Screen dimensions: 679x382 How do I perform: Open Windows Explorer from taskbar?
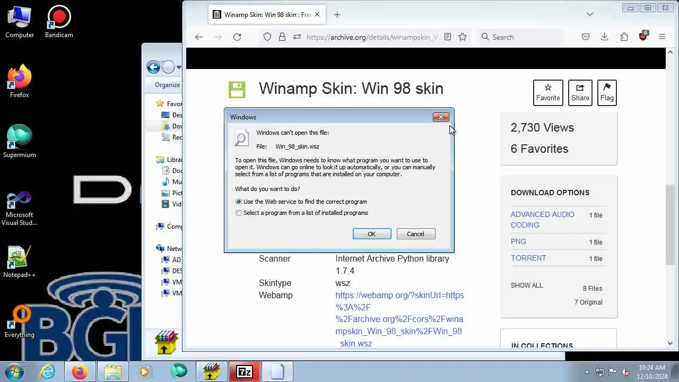tap(113, 371)
